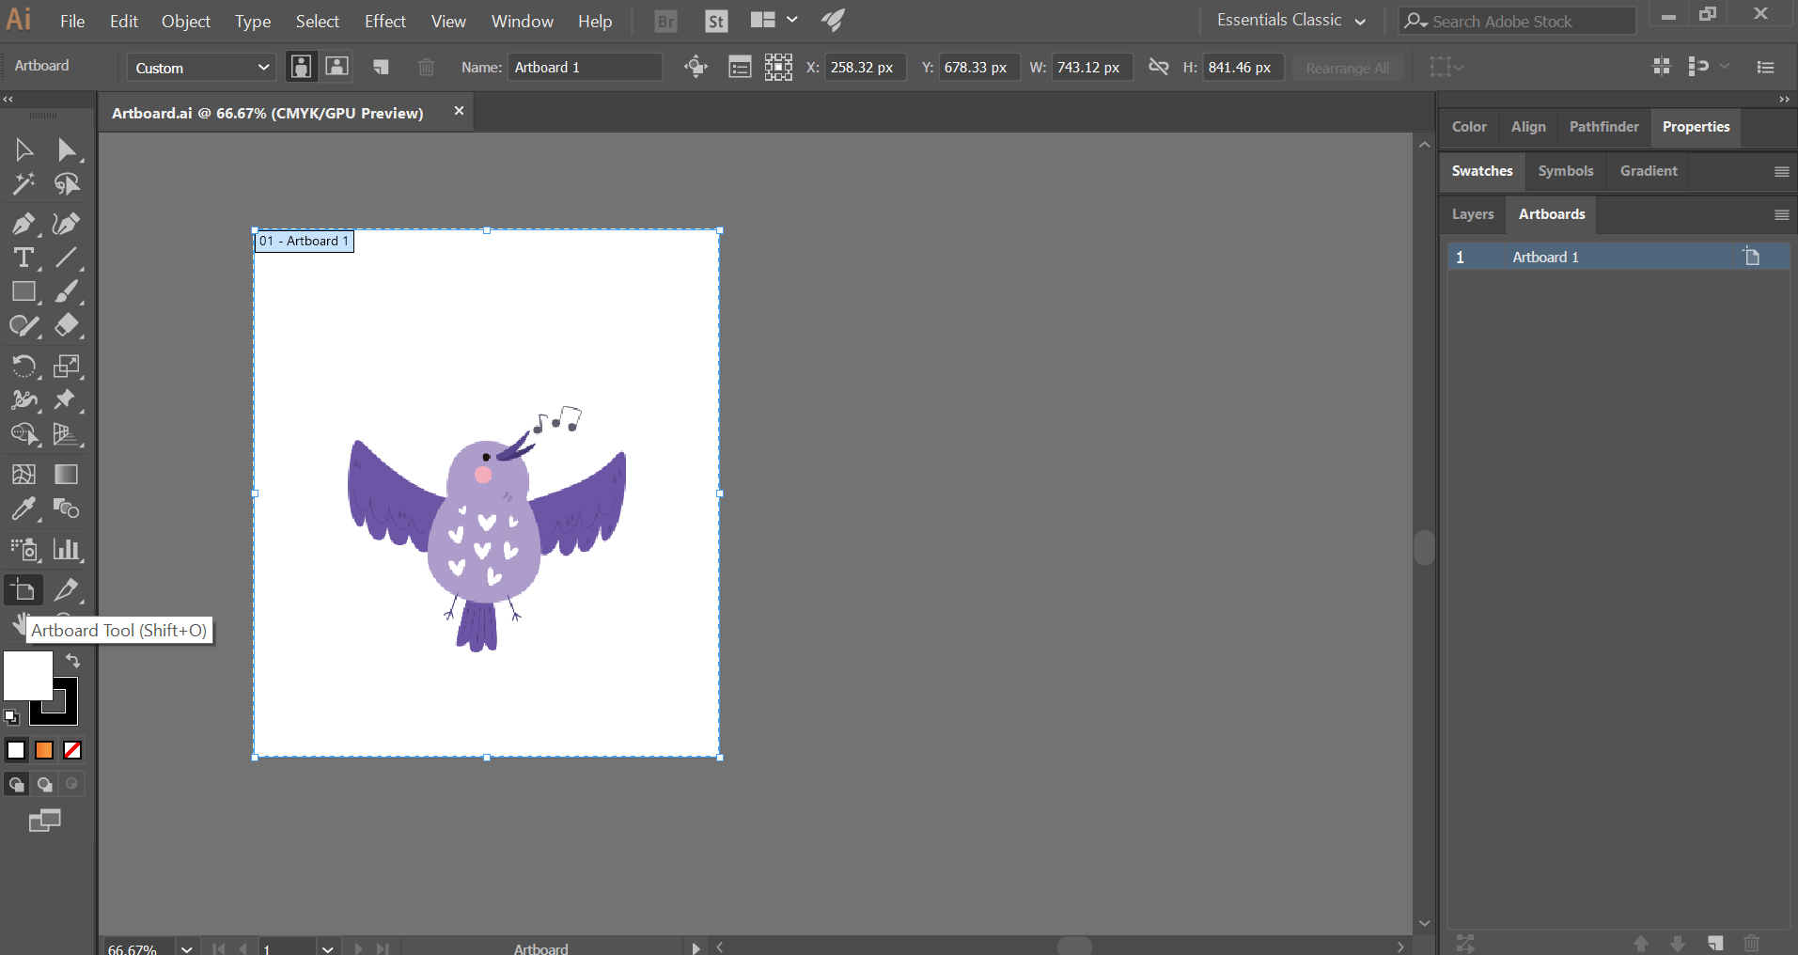This screenshot has height=955, width=1798.
Task: Click the Rearrange All button
Action: [1347, 68]
